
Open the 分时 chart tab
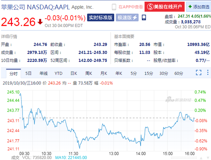(13, 73)
